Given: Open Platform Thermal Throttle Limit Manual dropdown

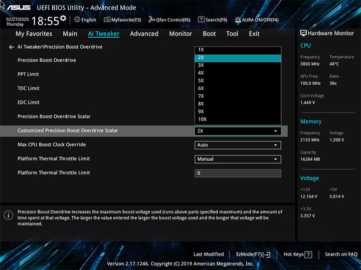Looking at the screenshot, I should (238, 159).
